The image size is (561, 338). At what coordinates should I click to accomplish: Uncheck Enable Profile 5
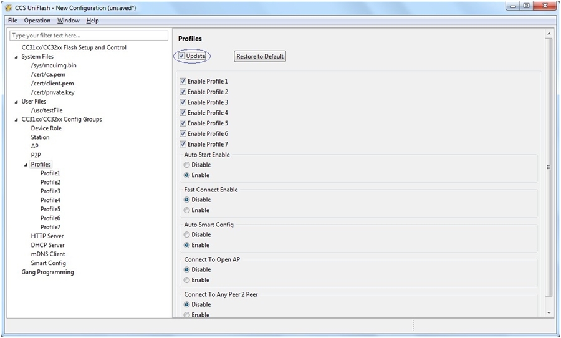(183, 123)
